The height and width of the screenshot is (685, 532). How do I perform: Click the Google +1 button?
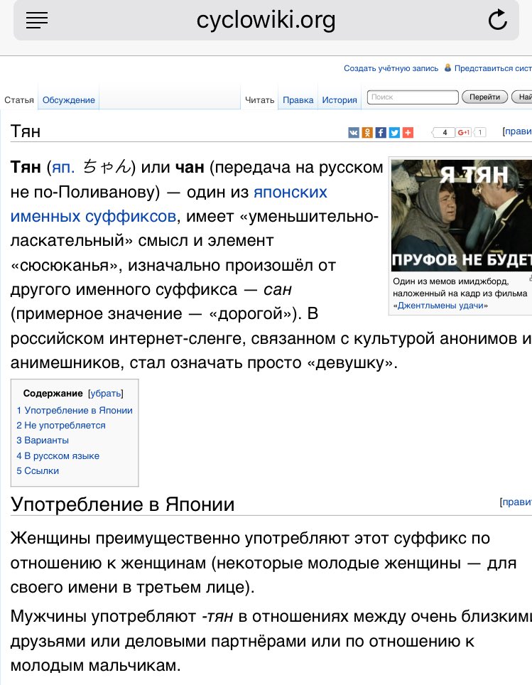click(x=463, y=132)
